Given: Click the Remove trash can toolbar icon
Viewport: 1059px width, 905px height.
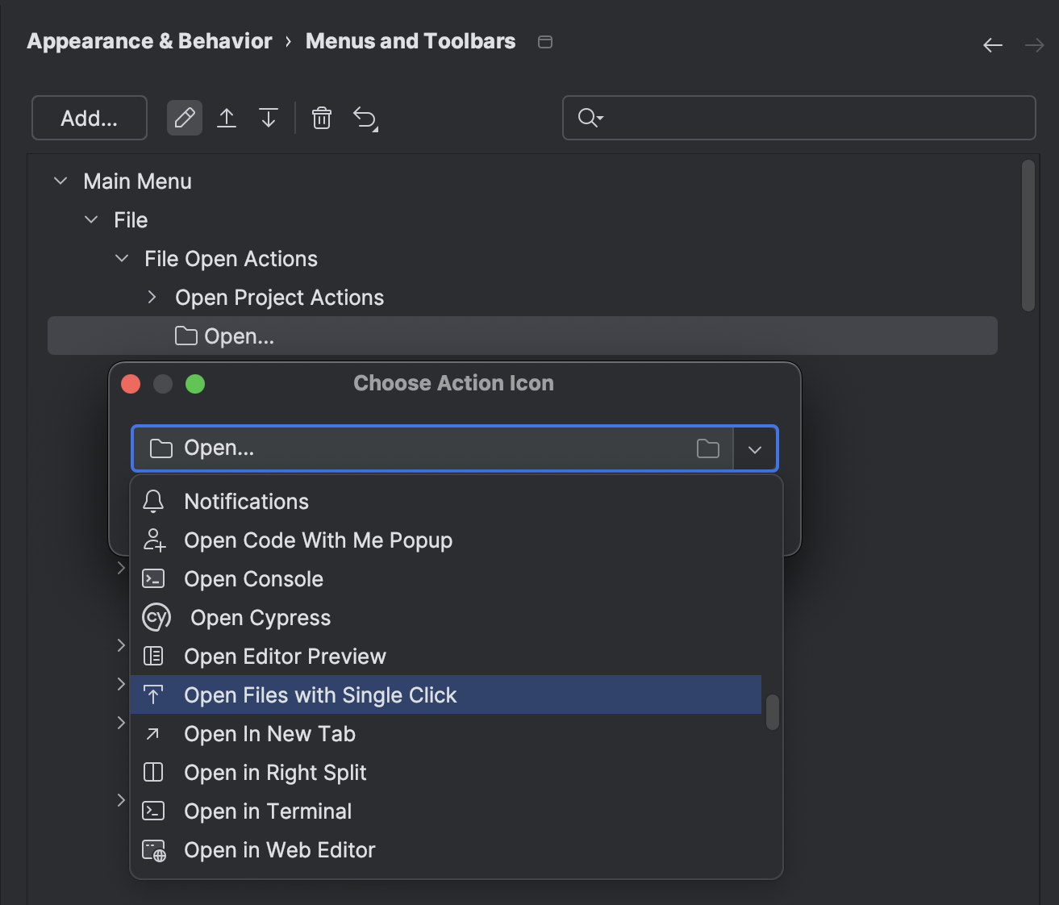Looking at the screenshot, I should (322, 118).
